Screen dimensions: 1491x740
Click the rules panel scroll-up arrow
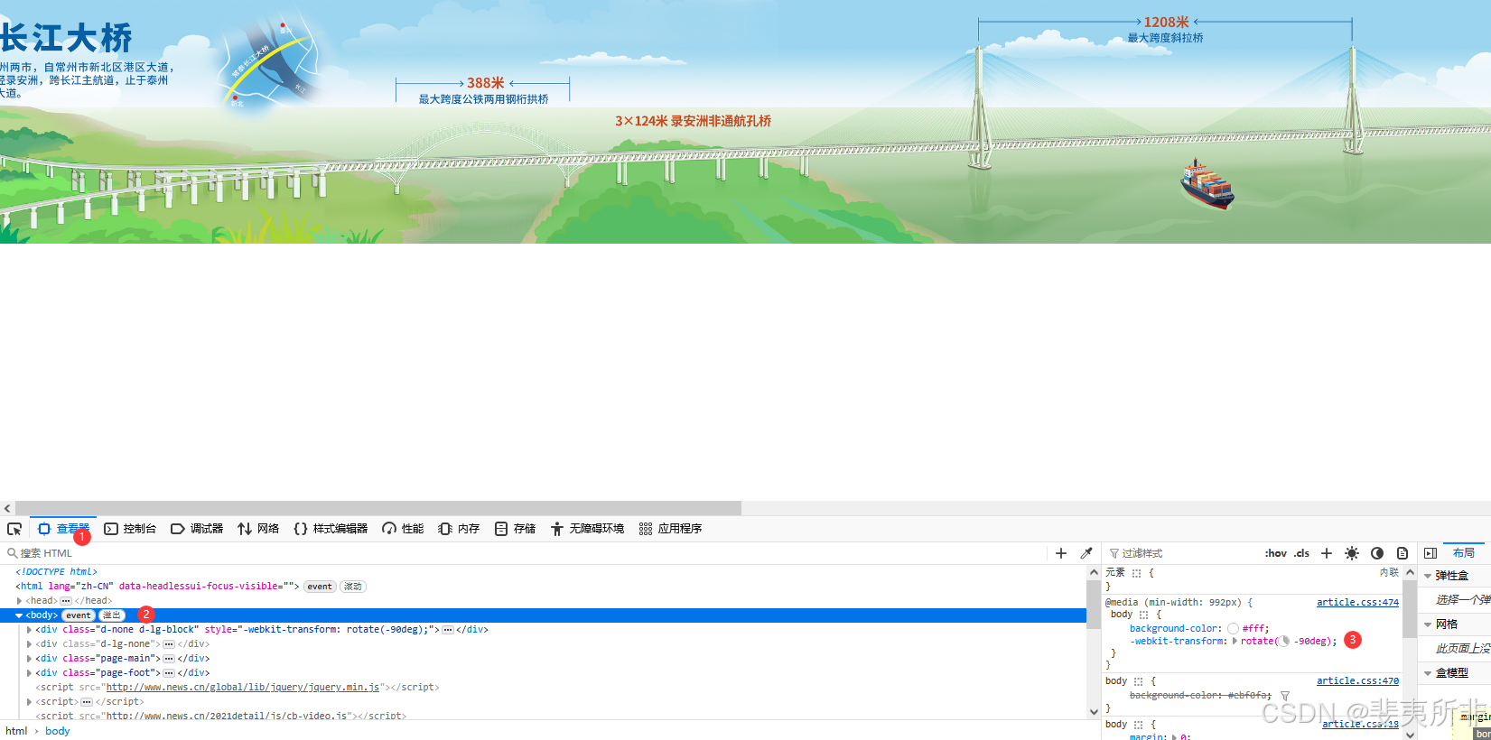(x=1410, y=572)
